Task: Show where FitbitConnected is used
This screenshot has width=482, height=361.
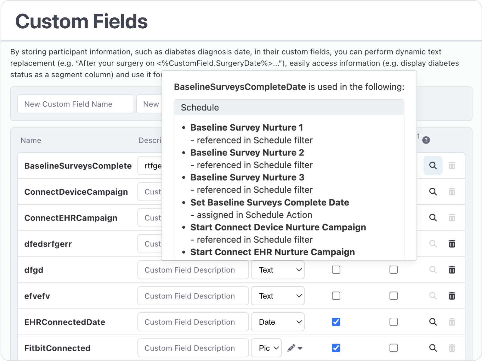Action: tap(433, 348)
